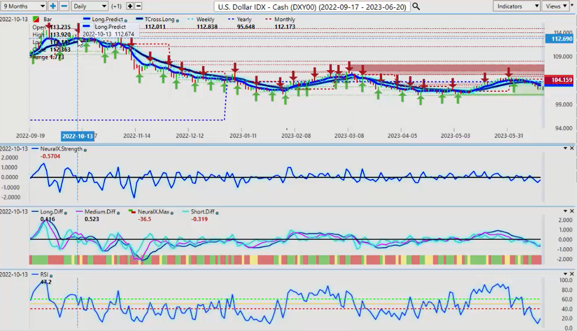The image size is (577, 331).
Task: Click the red-green Bar chart type icon
Action: pos(36,19)
